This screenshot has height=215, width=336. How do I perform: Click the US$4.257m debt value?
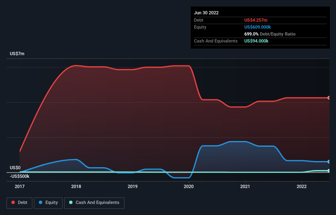(x=256, y=20)
